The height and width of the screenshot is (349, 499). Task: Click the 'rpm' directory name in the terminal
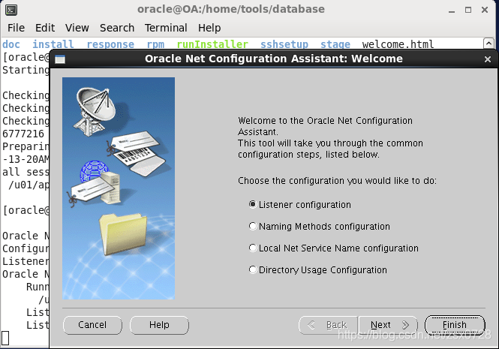tap(155, 44)
